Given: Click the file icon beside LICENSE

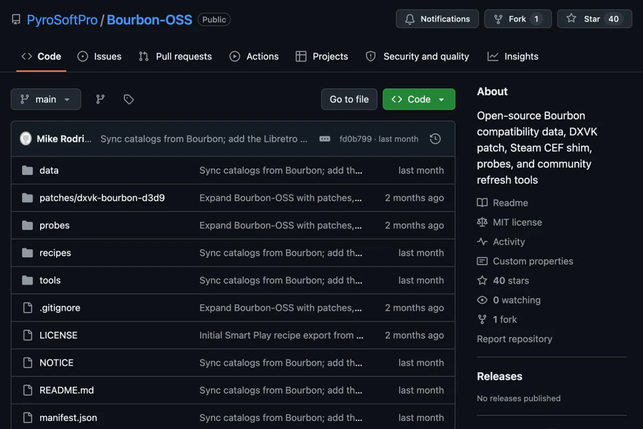Looking at the screenshot, I should pos(28,335).
